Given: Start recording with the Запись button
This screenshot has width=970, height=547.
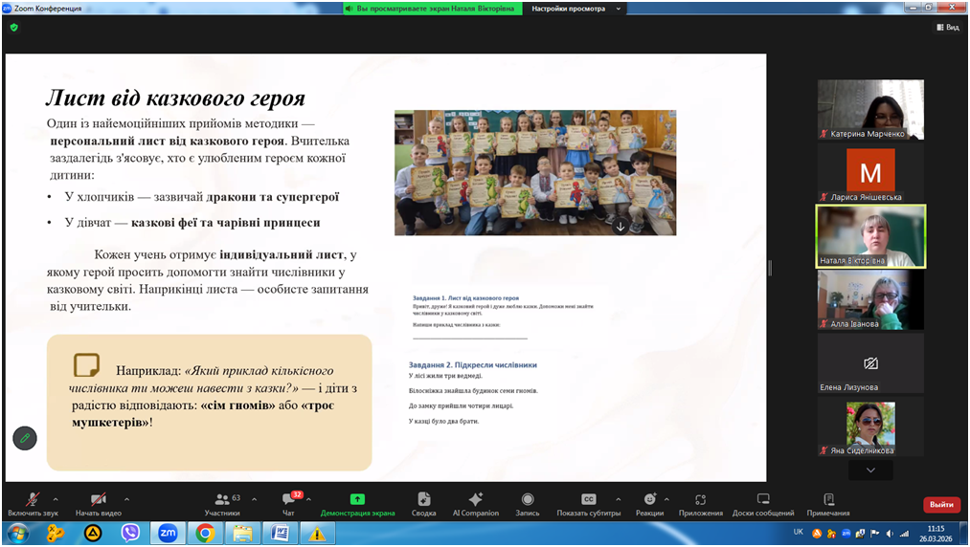Looking at the screenshot, I should click(528, 503).
